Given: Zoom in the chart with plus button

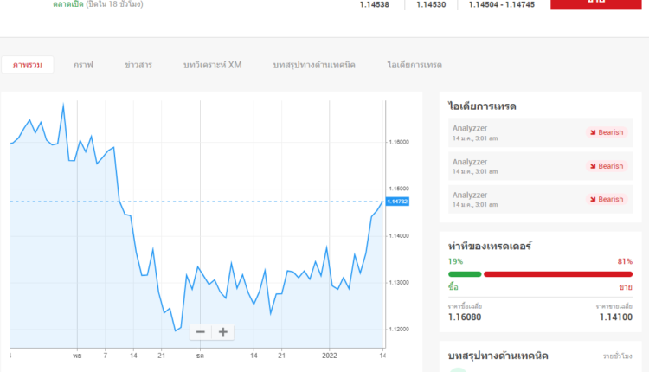Looking at the screenshot, I should [x=223, y=331].
